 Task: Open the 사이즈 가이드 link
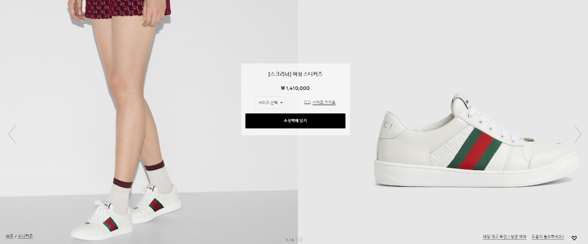click(324, 103)
